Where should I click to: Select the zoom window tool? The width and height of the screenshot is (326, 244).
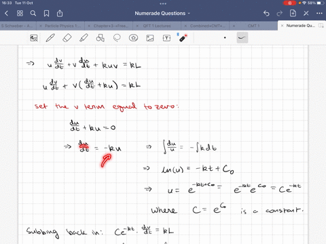[x=34, y=38]
